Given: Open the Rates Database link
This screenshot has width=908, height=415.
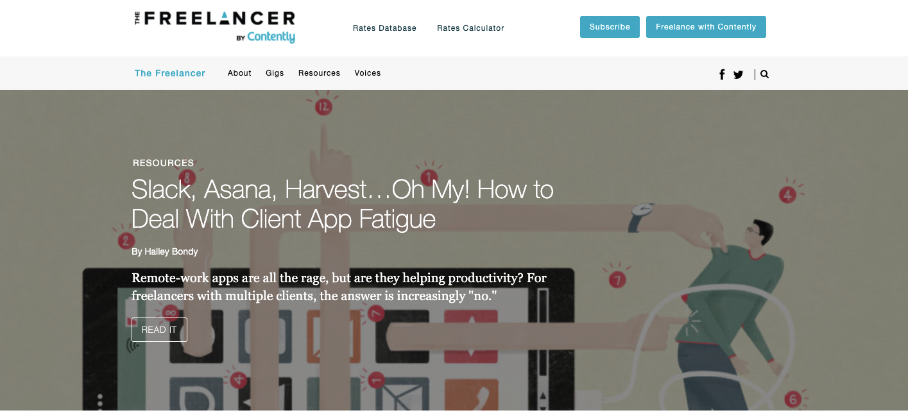Looking at the screenshot, I should pos(384,28).
